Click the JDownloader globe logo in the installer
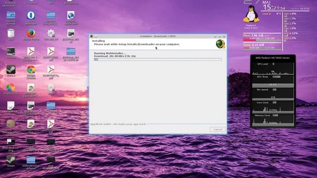The image size is (317, 178). click(220, 44)
